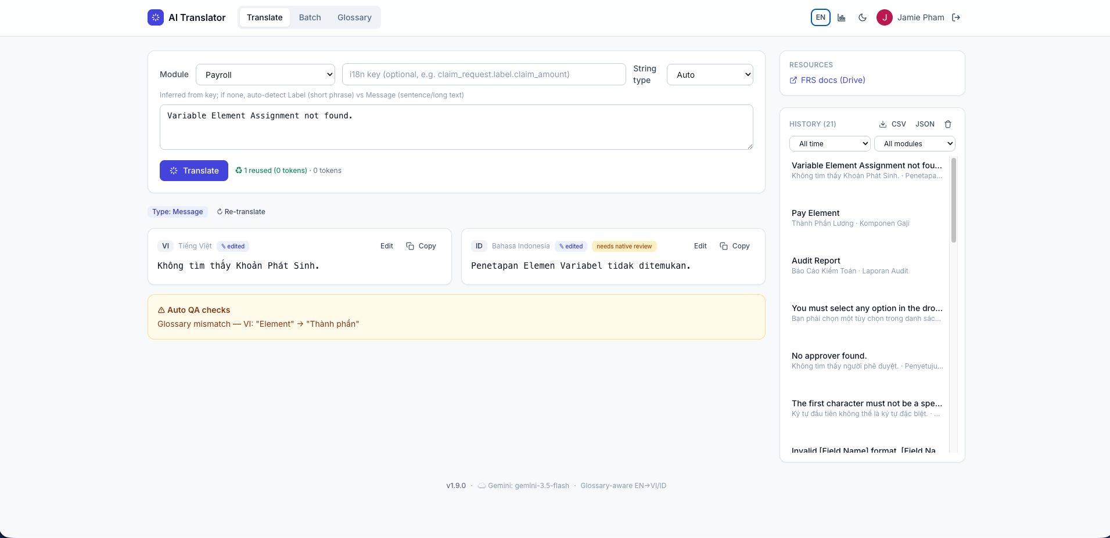Click the history list scrollbar
Image resolution: width=1110 pixels, height=538 pixels.
tap(954, 200)
